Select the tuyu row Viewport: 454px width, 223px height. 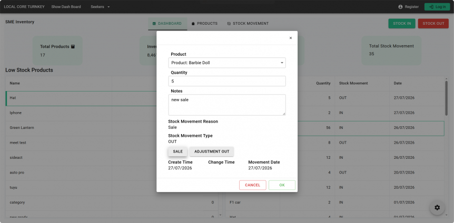point(112,187)
